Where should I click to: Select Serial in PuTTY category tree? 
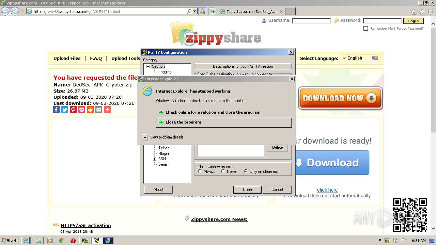pyautogui.click(x=163, y=164)
